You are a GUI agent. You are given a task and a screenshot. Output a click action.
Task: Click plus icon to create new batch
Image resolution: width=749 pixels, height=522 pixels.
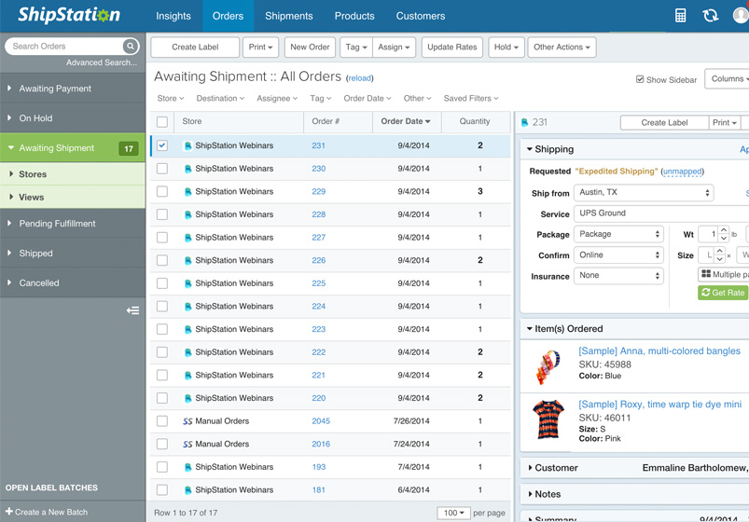click(x=9, y=512)
